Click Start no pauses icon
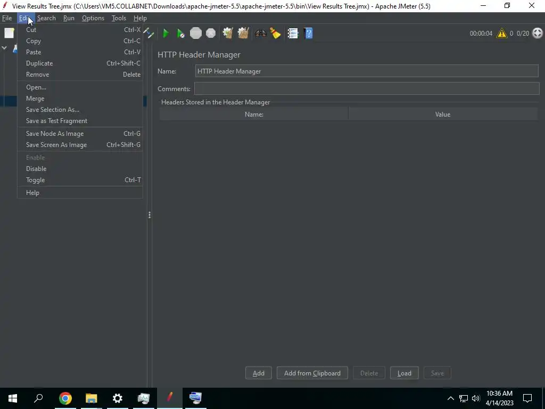This screenshot has width=545, height=409. (x=180, y=34)
